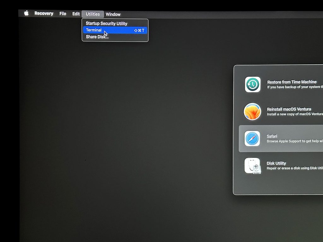Open the Recovery menu

click(x=44, y=14)
